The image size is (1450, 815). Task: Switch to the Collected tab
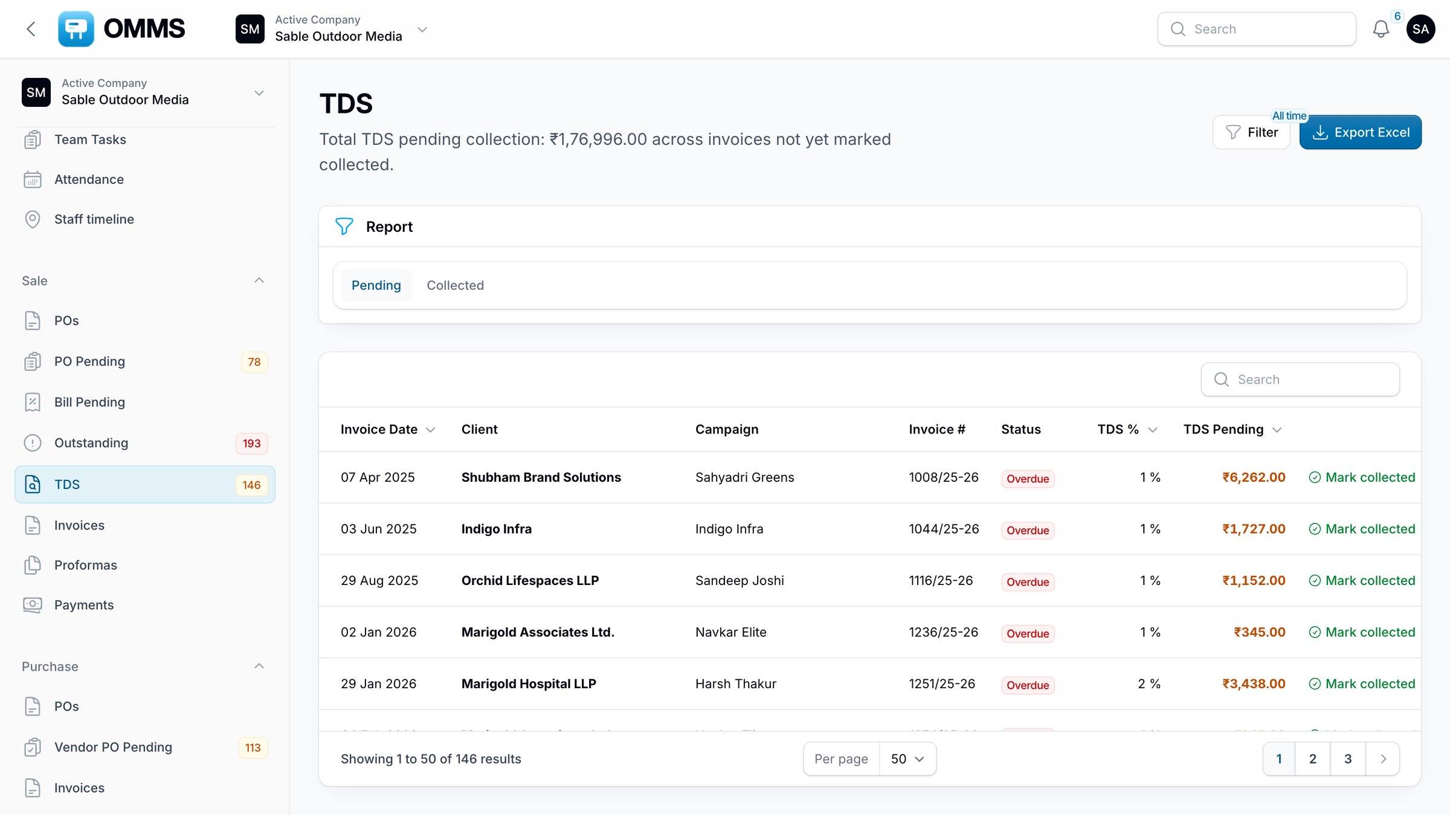[x=455, y=285]
